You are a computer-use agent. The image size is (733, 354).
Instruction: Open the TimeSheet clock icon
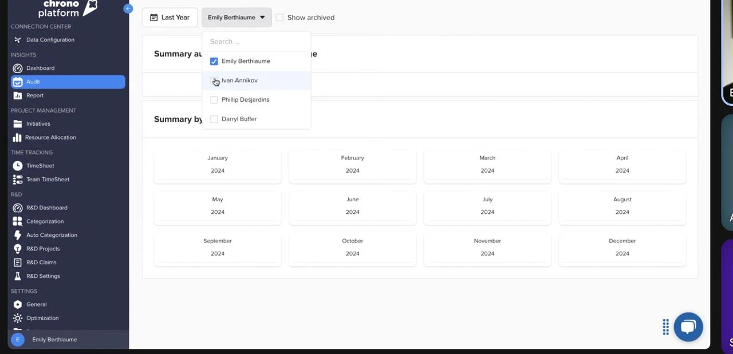click(17, 165)
